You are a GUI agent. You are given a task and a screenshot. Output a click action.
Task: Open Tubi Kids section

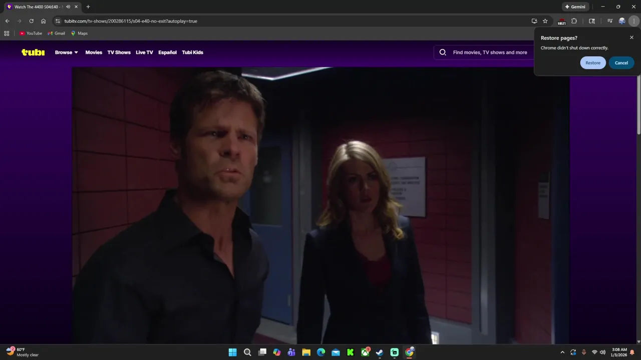(x=192, y=52)
